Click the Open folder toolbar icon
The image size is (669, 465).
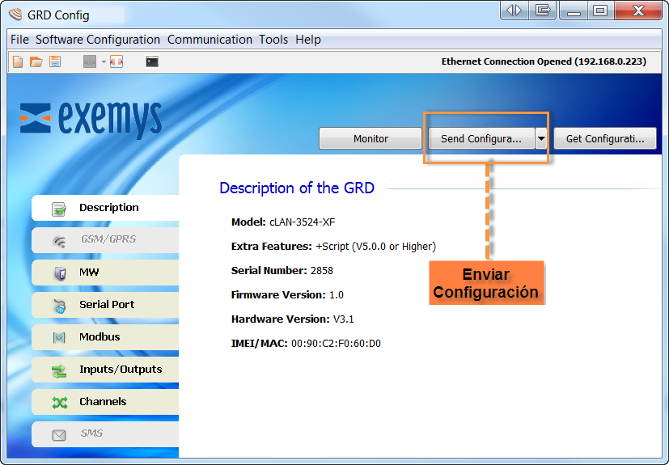(36, 61)
